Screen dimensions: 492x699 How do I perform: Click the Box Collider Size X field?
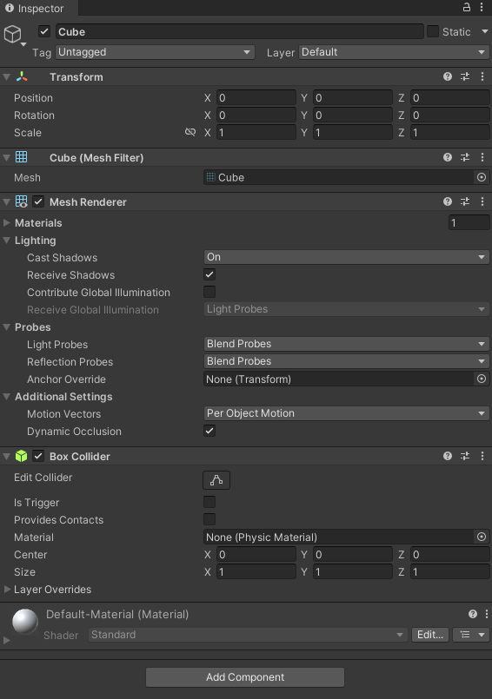(256, 571)
